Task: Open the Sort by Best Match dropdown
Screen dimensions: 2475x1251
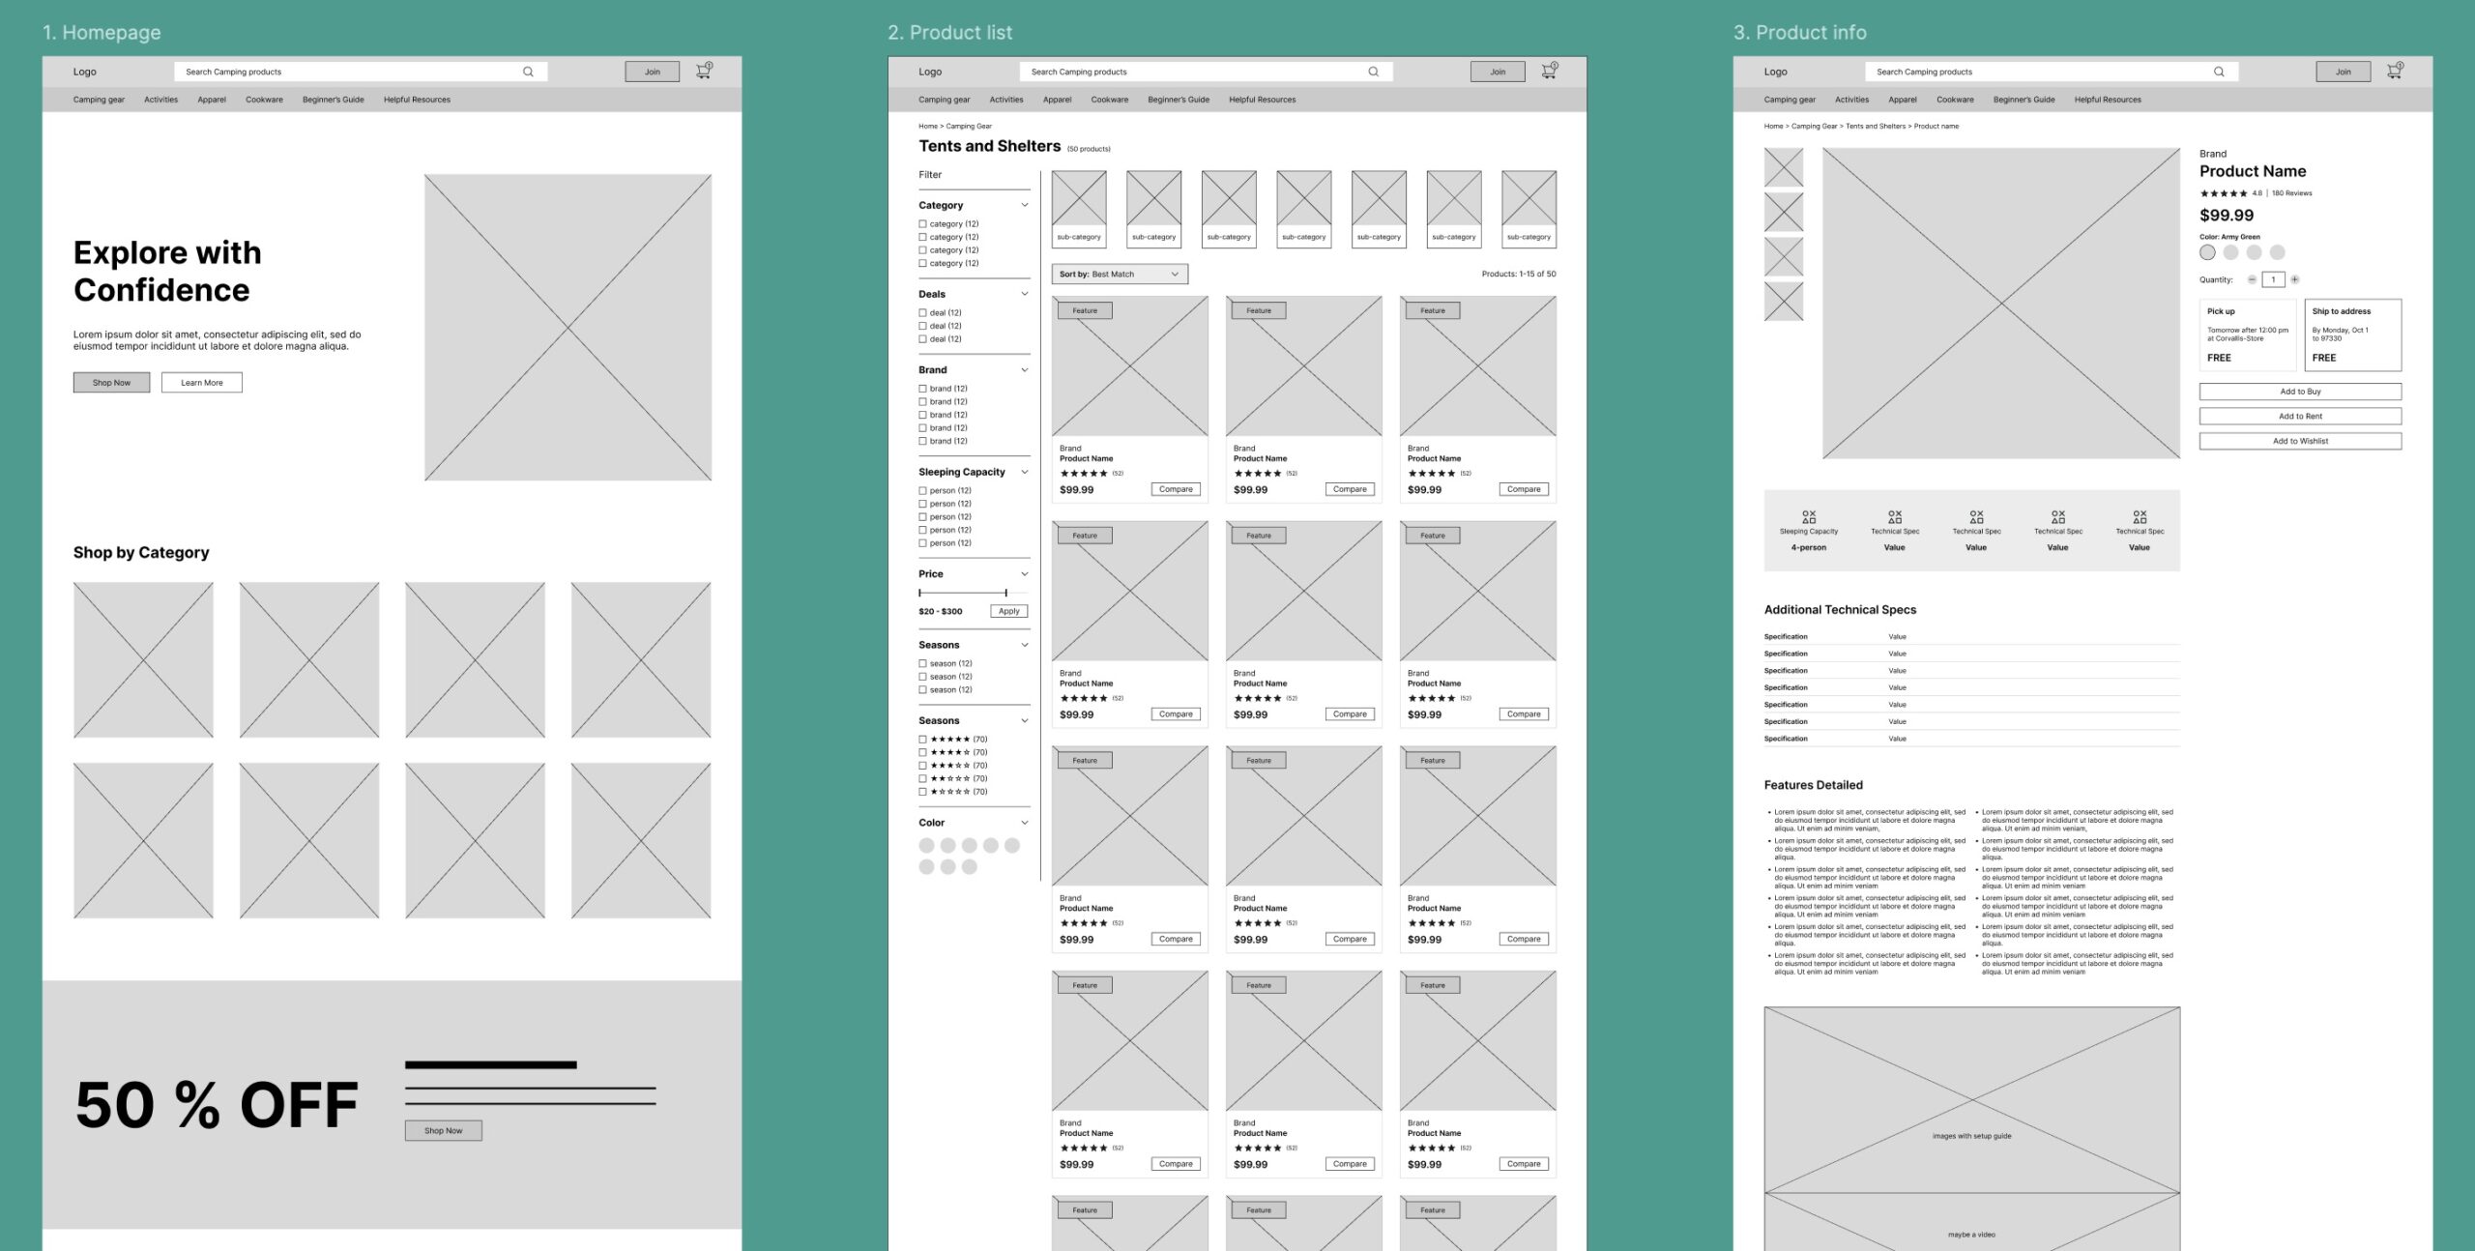Action: click(1120, 275)
